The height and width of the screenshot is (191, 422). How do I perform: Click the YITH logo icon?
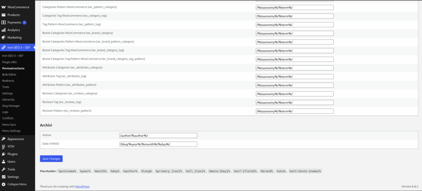tap(3, 147)
